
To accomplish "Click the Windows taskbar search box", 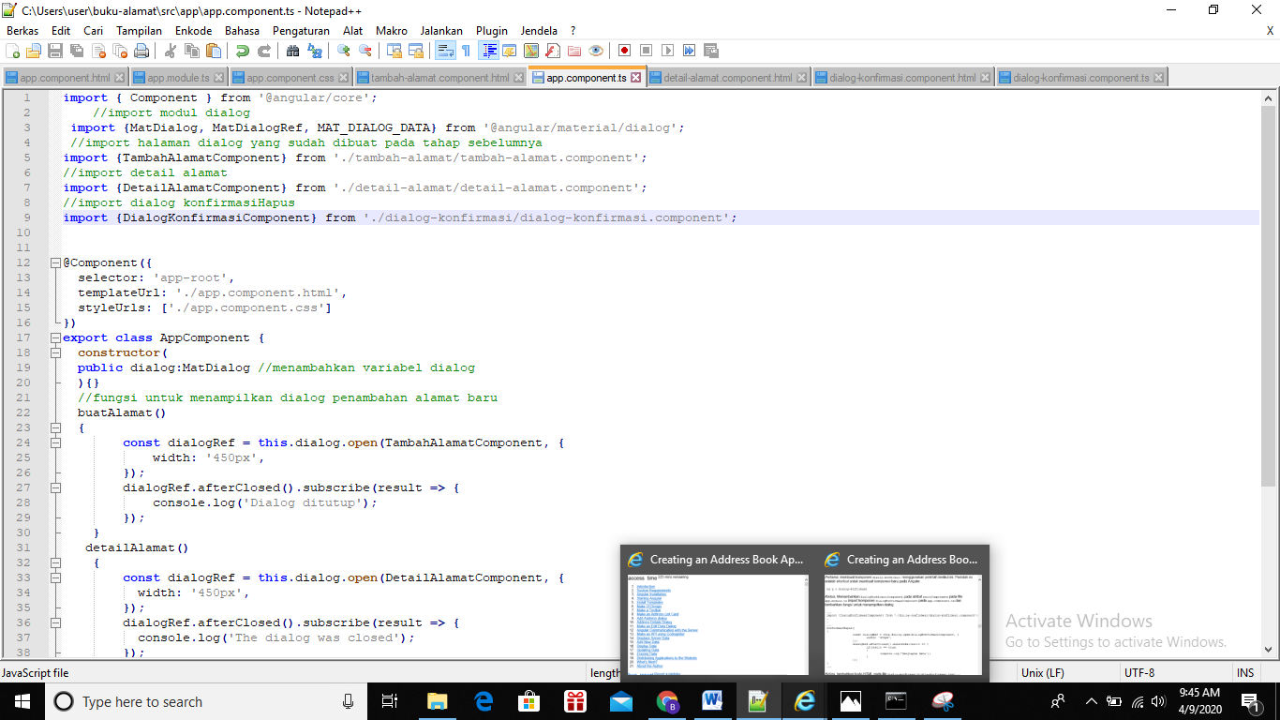I will (x=204, y=701).
